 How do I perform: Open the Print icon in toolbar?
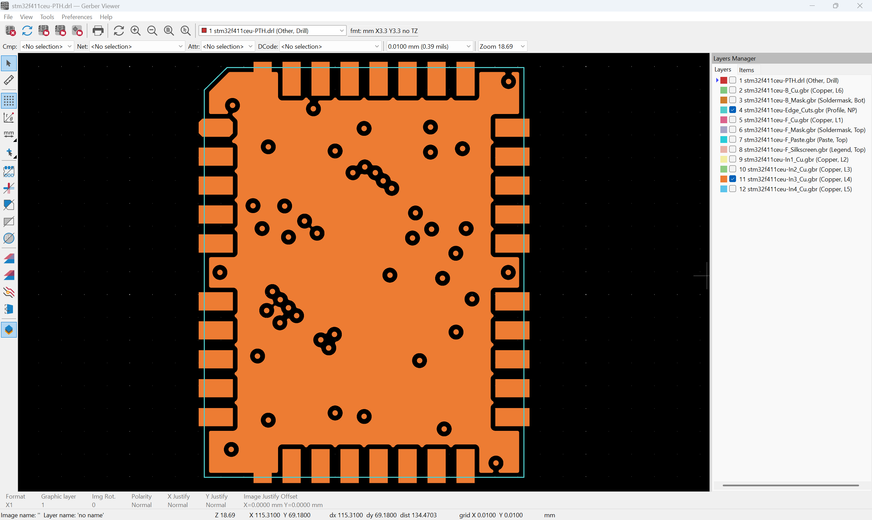[x=98, y=31]
